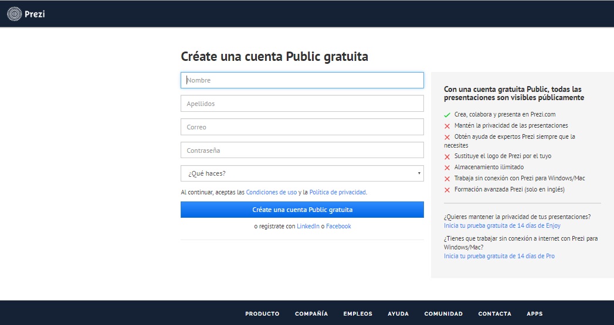The width and height of the screenshot is (614, 325).
Task: Open the '¿Qué haces?' dropdown
Action: tap(302, 173)
